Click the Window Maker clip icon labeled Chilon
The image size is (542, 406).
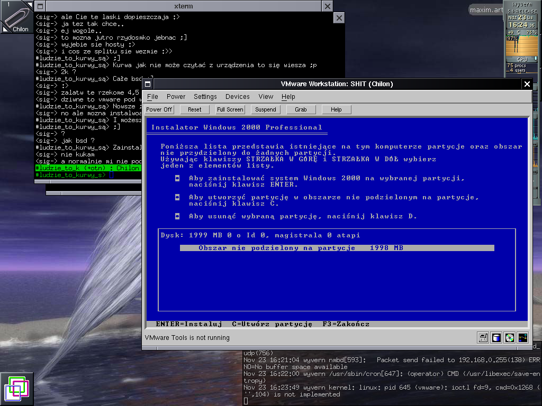pyautogui.click(x=17, y=17)
